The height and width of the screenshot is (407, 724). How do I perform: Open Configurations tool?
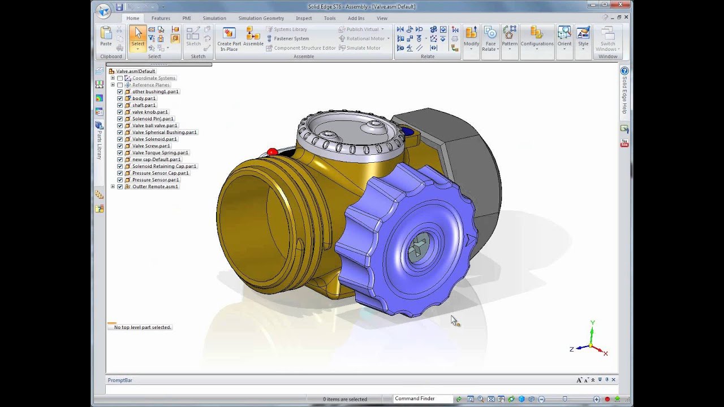[537, 38]
